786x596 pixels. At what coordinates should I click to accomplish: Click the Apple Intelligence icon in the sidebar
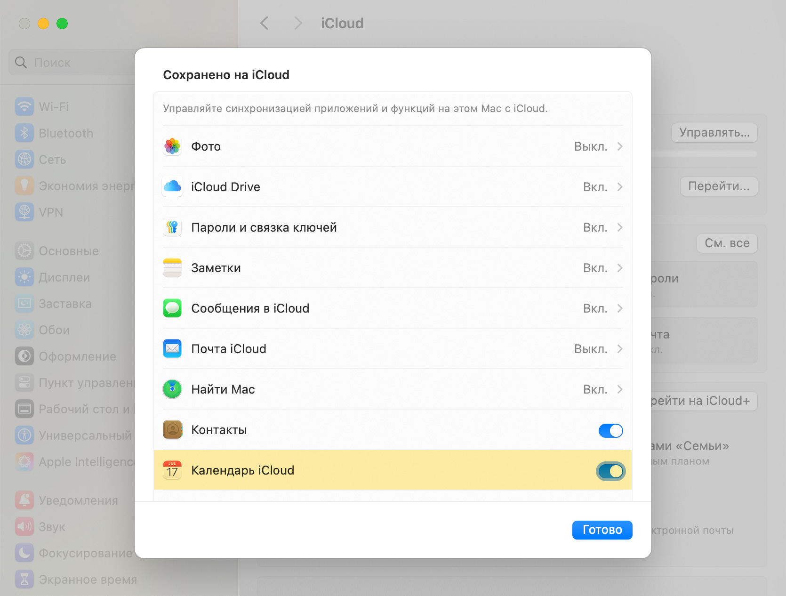pyautogui.click(x=24, y=462)
